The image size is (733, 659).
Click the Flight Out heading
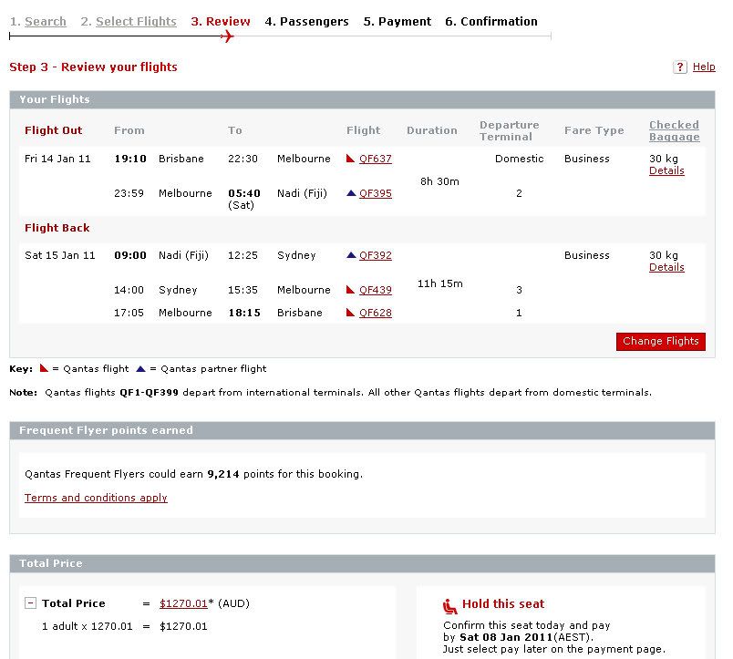53,130
